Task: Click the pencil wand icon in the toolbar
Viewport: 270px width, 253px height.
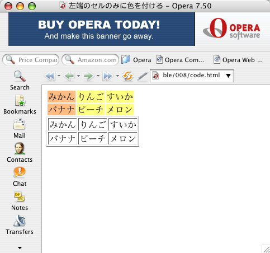Action: click(x=143, y=76)
